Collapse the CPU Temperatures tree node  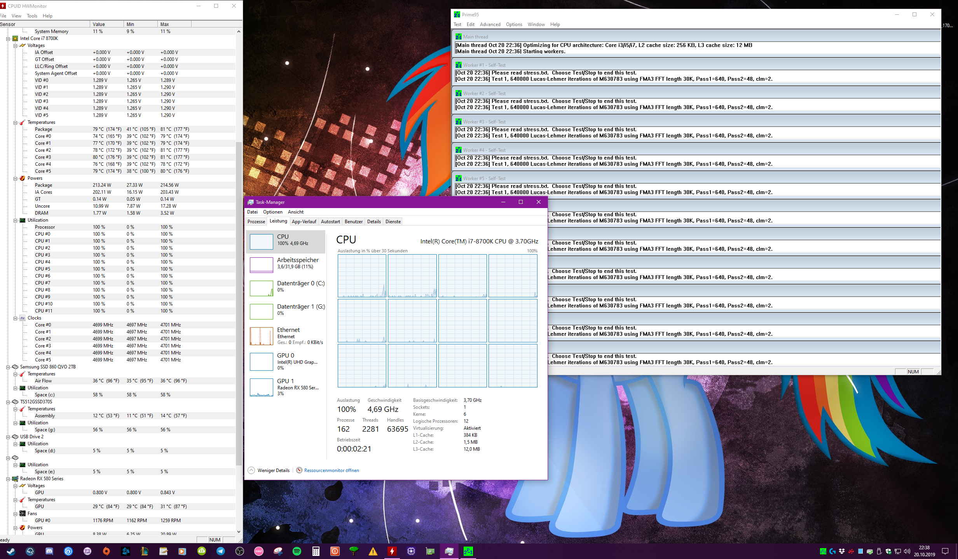15,123
